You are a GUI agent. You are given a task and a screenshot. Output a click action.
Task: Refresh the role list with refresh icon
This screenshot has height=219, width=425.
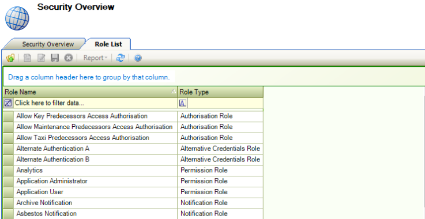click(x=121, y=58)
